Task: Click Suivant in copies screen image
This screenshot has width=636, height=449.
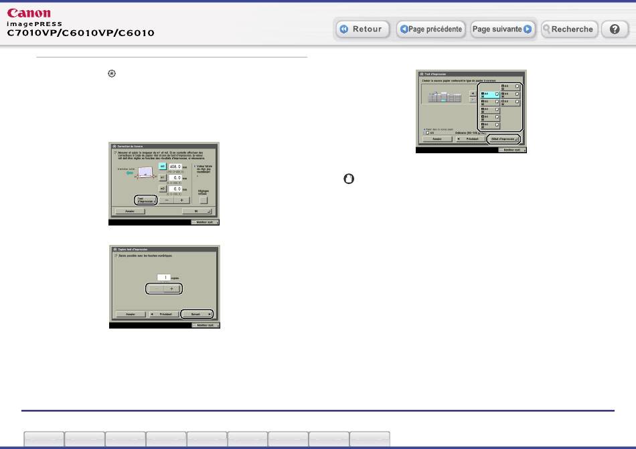Action: click(x=200, y=313)
